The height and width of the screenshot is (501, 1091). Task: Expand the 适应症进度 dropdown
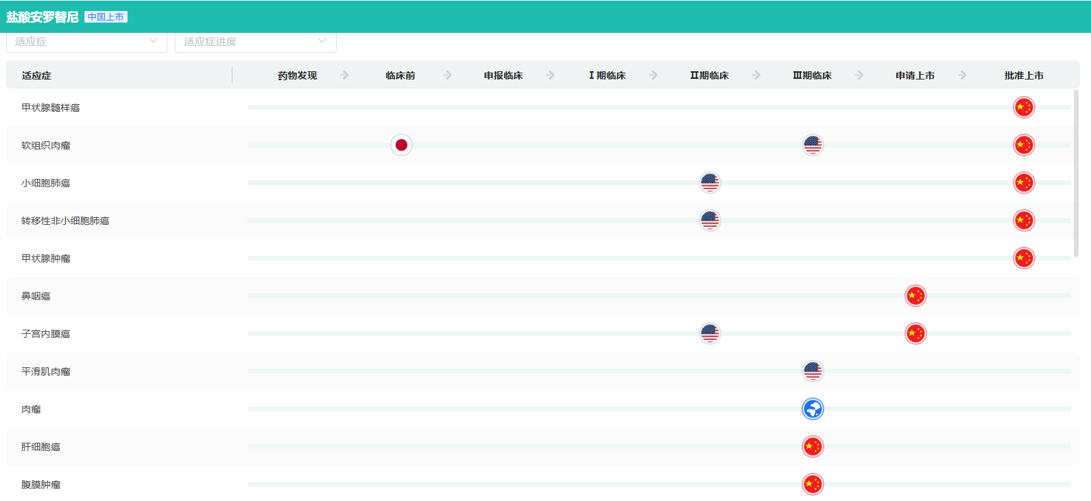256,42
